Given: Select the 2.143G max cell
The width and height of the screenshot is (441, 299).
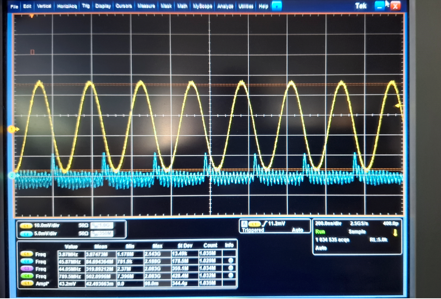Looking at the screenshot, I should (x=157, y=254).
